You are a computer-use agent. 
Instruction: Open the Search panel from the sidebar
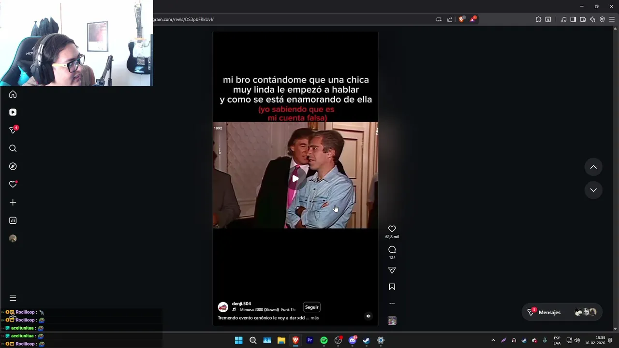[13, 148]
